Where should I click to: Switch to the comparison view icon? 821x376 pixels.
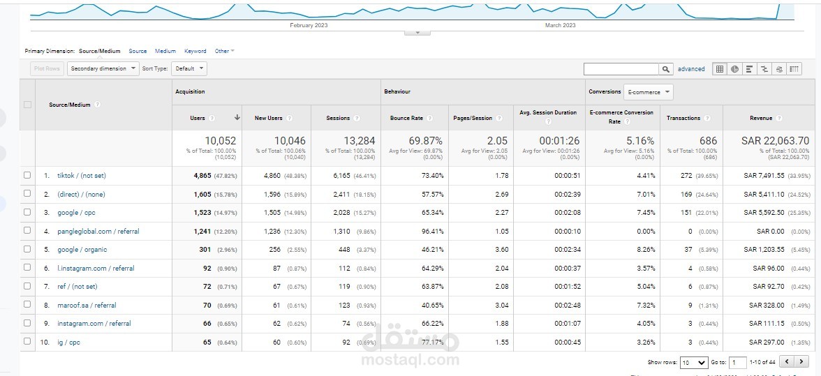(x=764, y=69)
